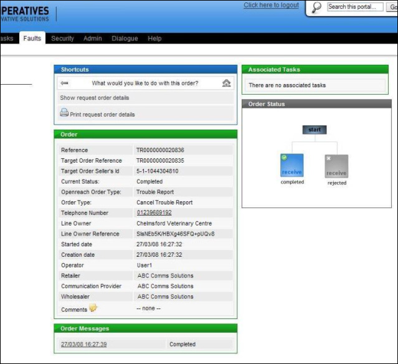Select the rejected receive node

(x=336, y=166)
